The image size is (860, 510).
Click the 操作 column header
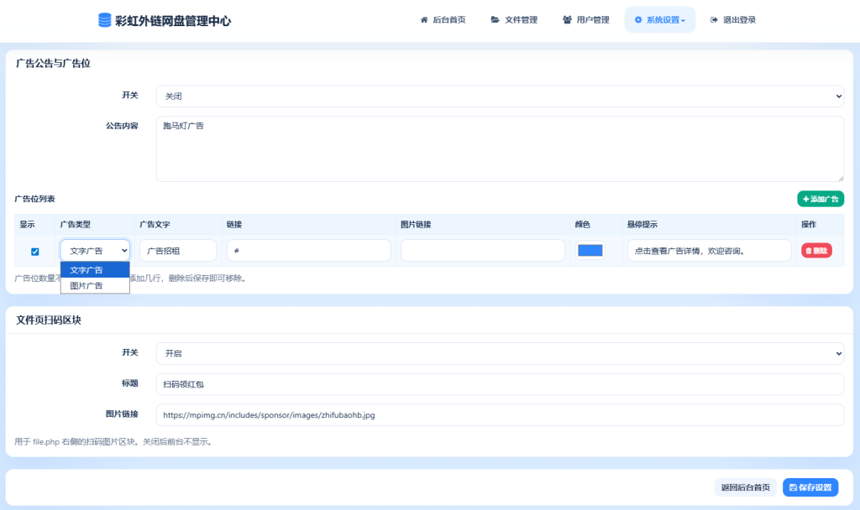coord(809,225)
